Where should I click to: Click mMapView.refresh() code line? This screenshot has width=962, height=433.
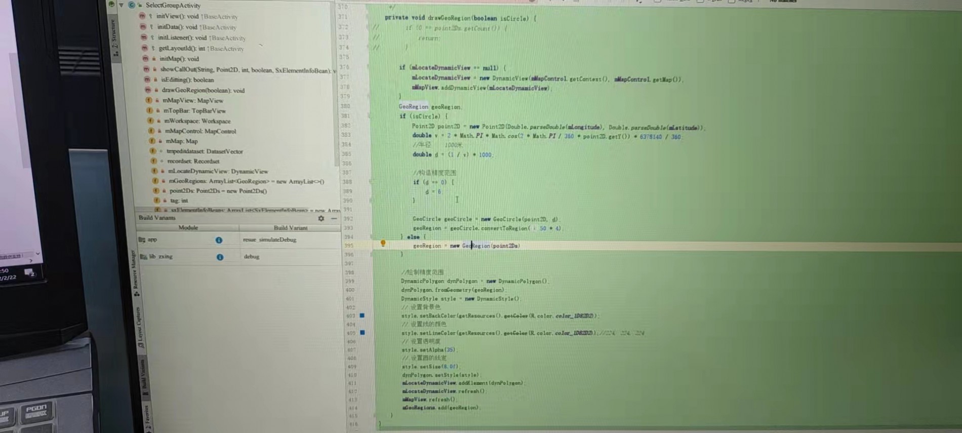click(429, 399)
